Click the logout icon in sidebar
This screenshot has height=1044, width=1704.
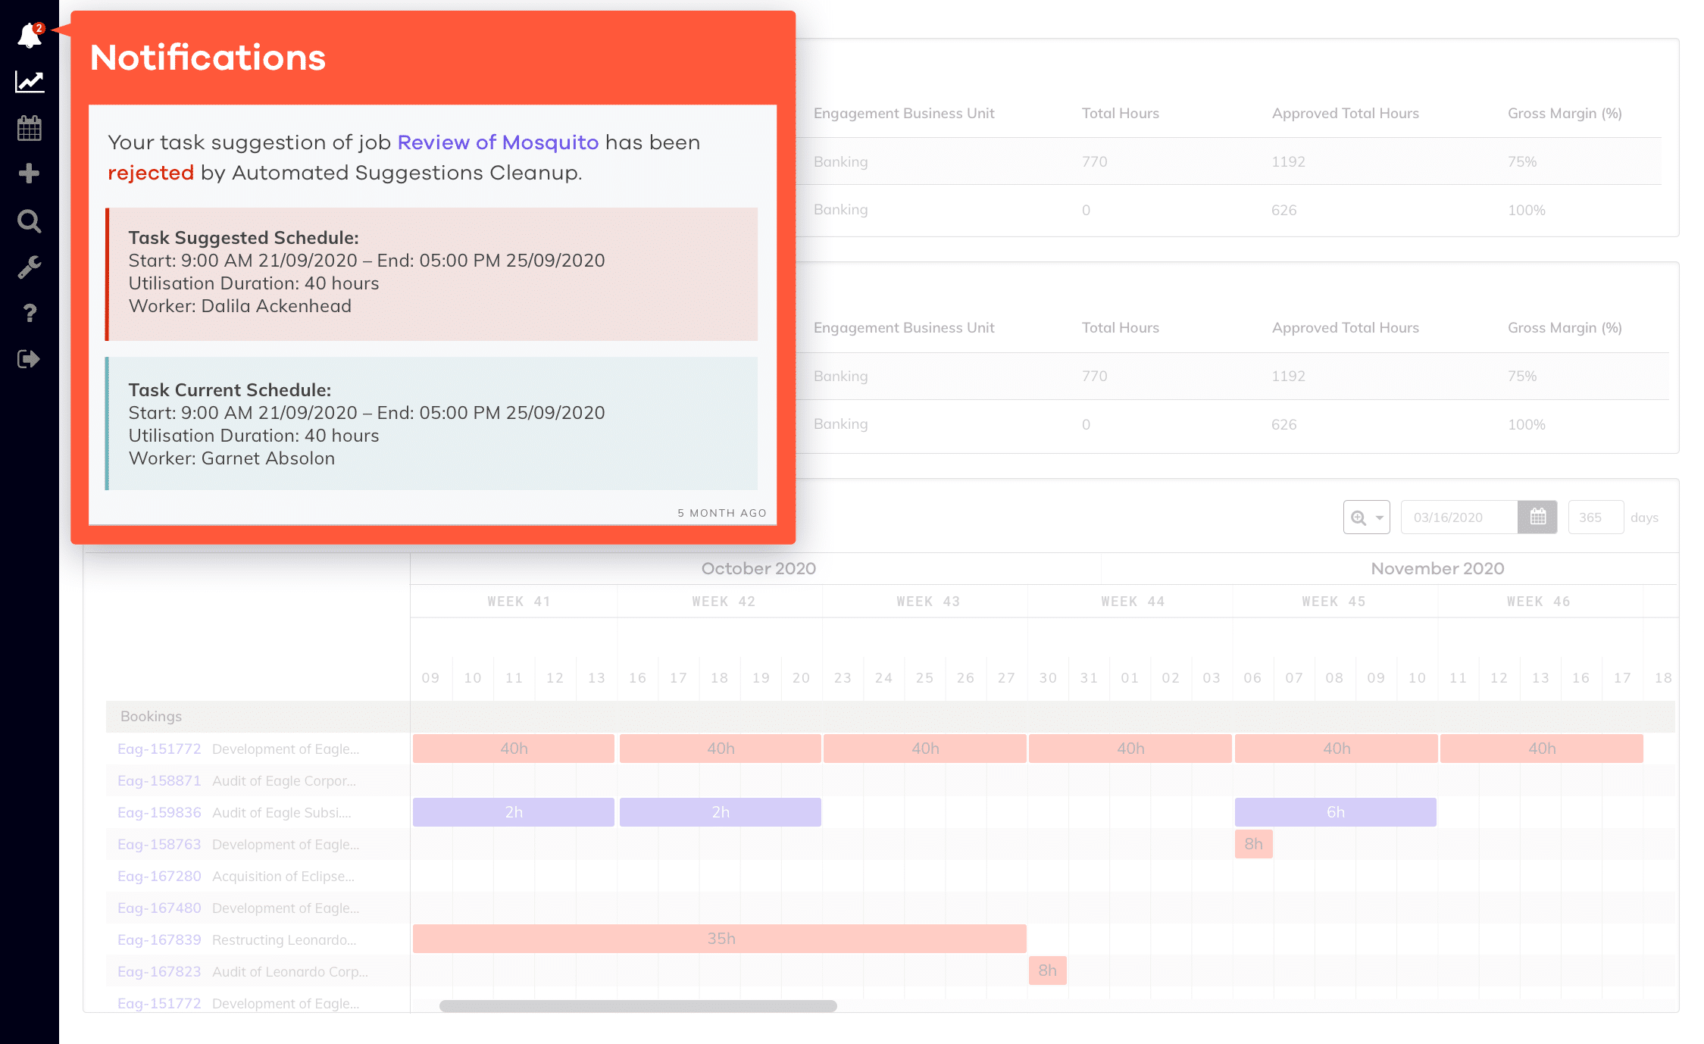[29, 358]
